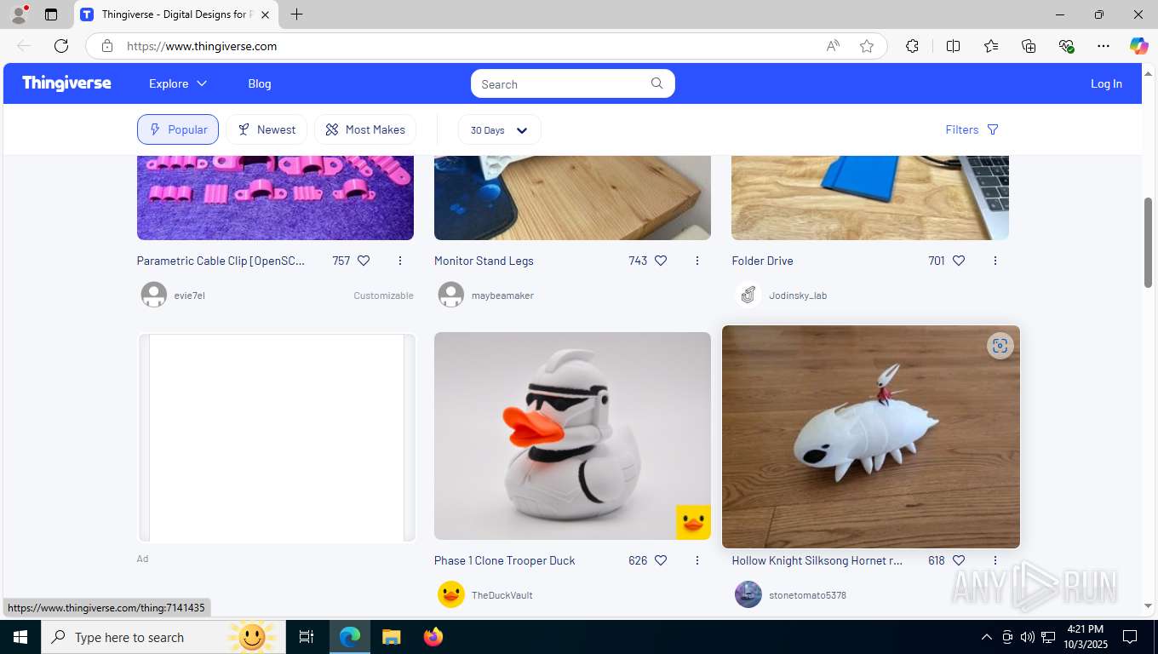
Task: Open File Explorer from taskbar
Action: pos(391,637)
